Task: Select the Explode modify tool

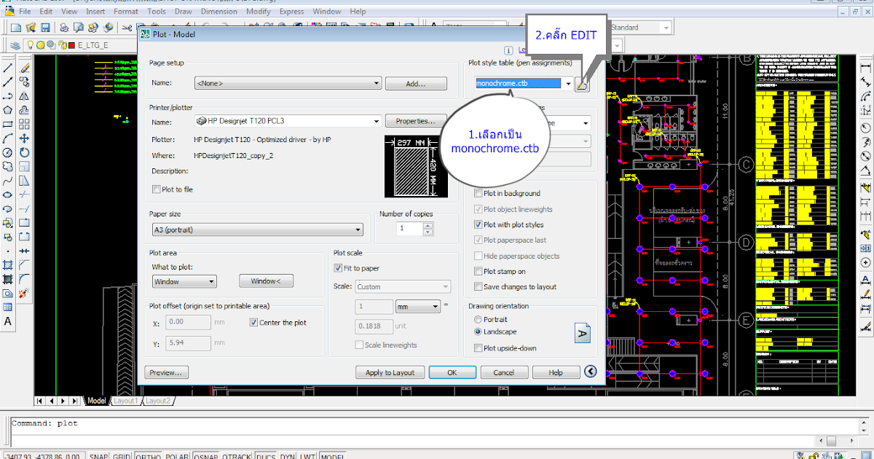Action: [25, 294]
